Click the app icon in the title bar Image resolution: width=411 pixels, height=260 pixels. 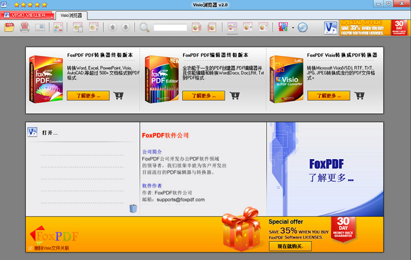point(4,5)
